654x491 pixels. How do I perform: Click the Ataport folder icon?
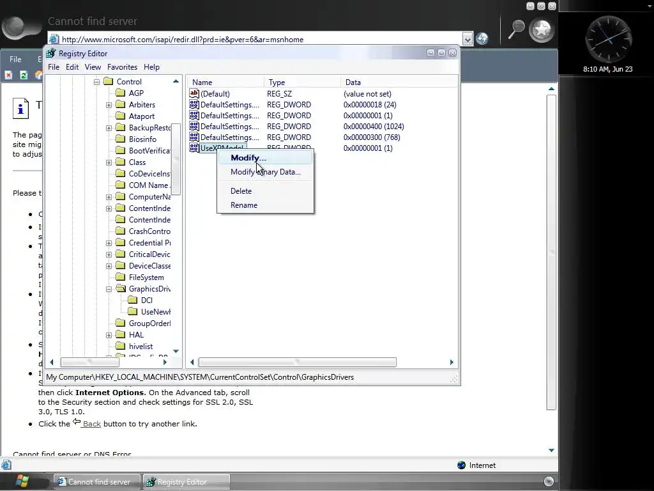coord(121,116)
